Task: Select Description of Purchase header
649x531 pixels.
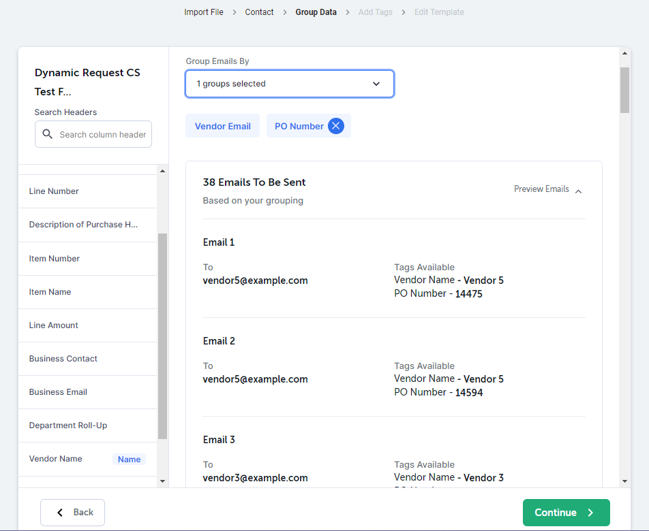Action: (x=83, y=225)
